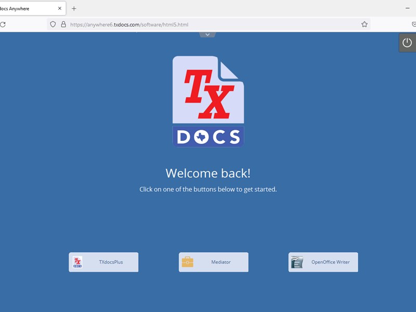Select the TXdocsPlus red TX icon

pos(78,262)
